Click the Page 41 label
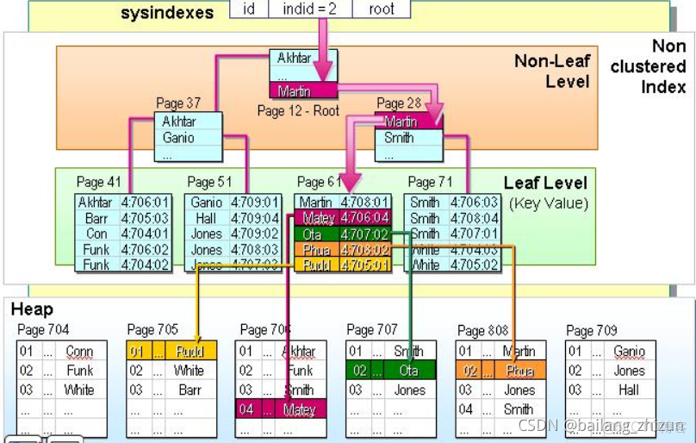The image size is (696, 443). (98, 182)
